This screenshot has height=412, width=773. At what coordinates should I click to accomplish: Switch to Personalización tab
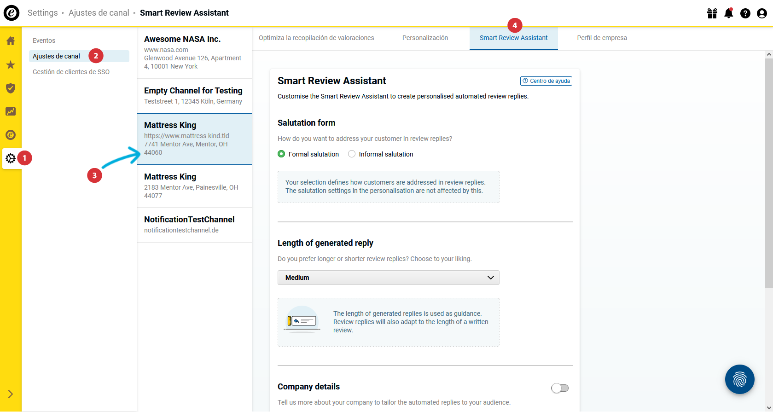pyautogui.click(x=425, y=38)
